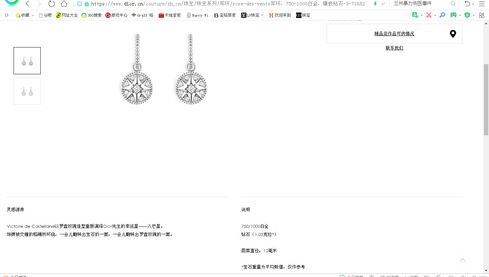Reload the page with the refresh icon
489x277 pixels.
[x=52, y=4]
